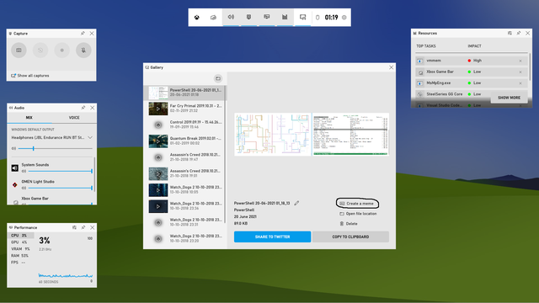
Task: Click the OMEN Light Studio app icon
Action: pyautogui.click(x=15, y=185)
